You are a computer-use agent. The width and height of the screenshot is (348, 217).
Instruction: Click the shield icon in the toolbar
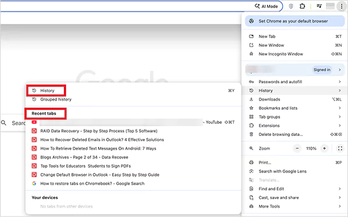pos(291,6)
